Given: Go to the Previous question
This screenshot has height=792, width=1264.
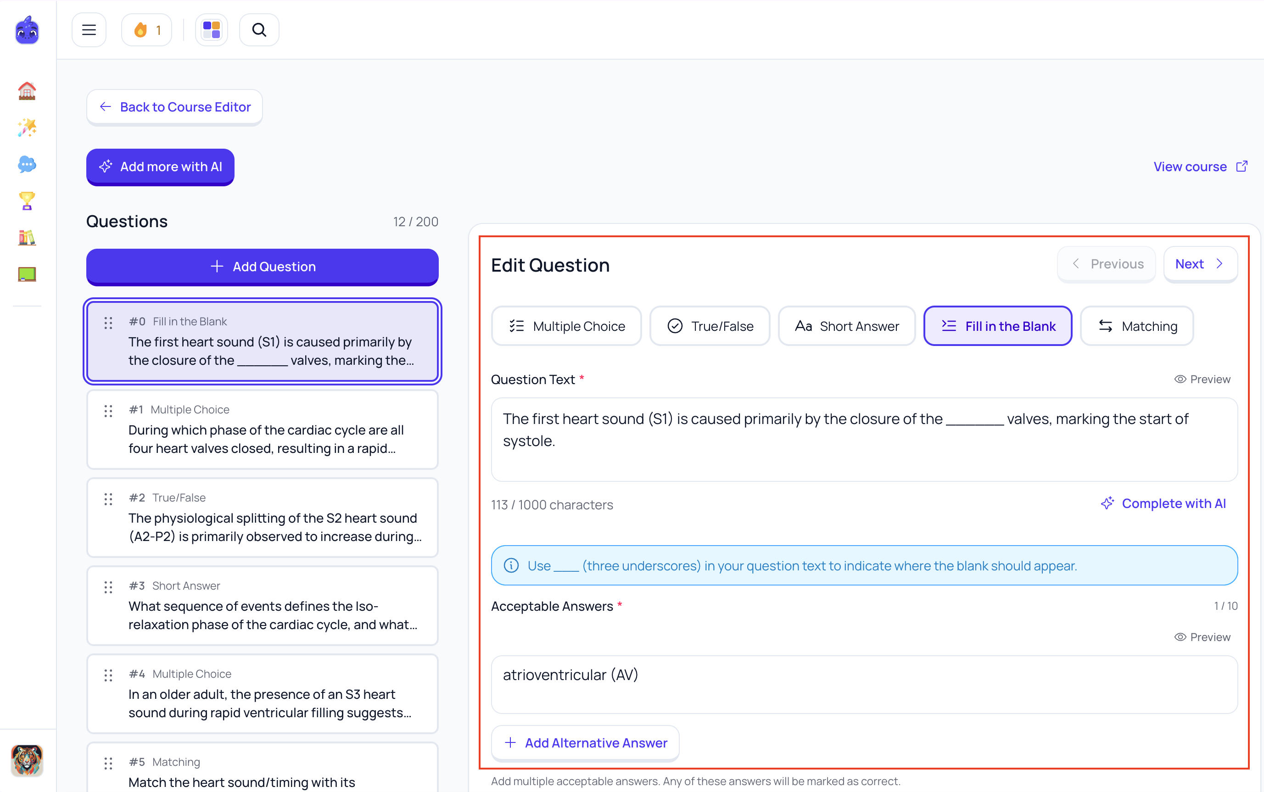Looking at the screenshot, I should (x=1106, y=264).
